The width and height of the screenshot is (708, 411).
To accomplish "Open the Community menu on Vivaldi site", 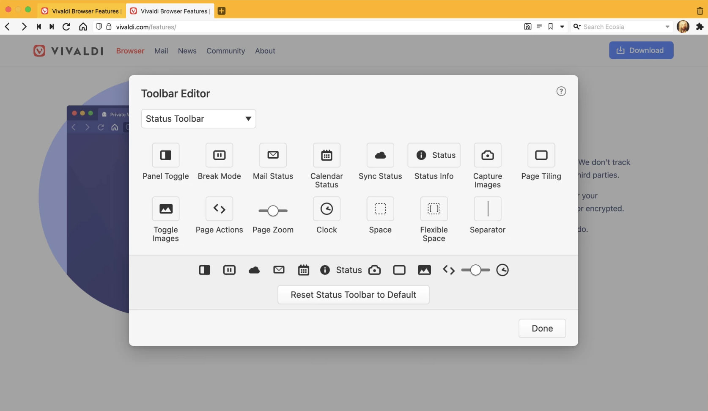I will [x=225, y=51].
